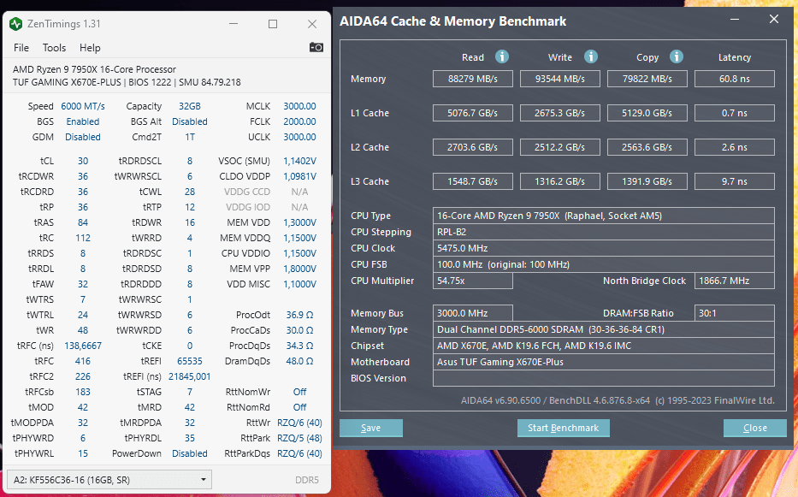Viewport: 798px width, 497px height.
Task: Open the File menu in ZenTimings
Action: [x=21, y=48]
